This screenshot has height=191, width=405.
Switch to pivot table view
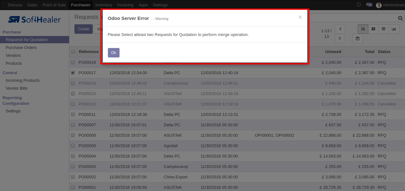384,29
